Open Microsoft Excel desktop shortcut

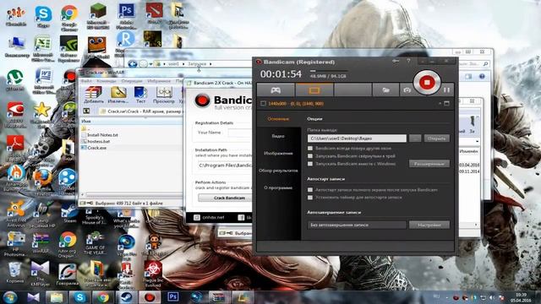click(x=42, y=49)
